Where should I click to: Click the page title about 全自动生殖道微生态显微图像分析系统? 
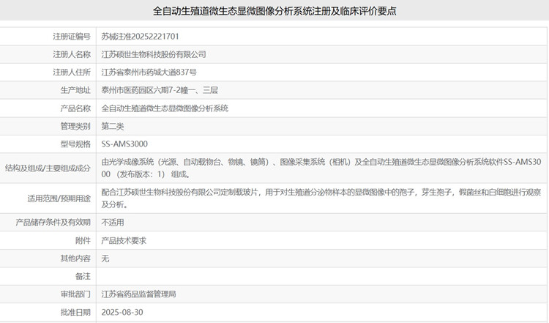(x=274, y=11)
